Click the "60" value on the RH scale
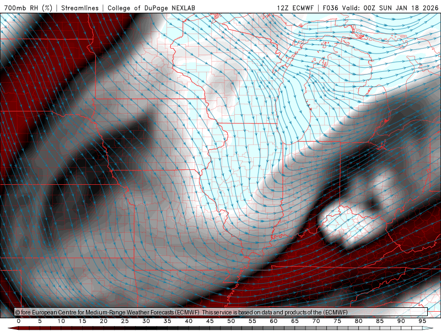This screenshot has height=331, width=441. (x=273, y=321)
